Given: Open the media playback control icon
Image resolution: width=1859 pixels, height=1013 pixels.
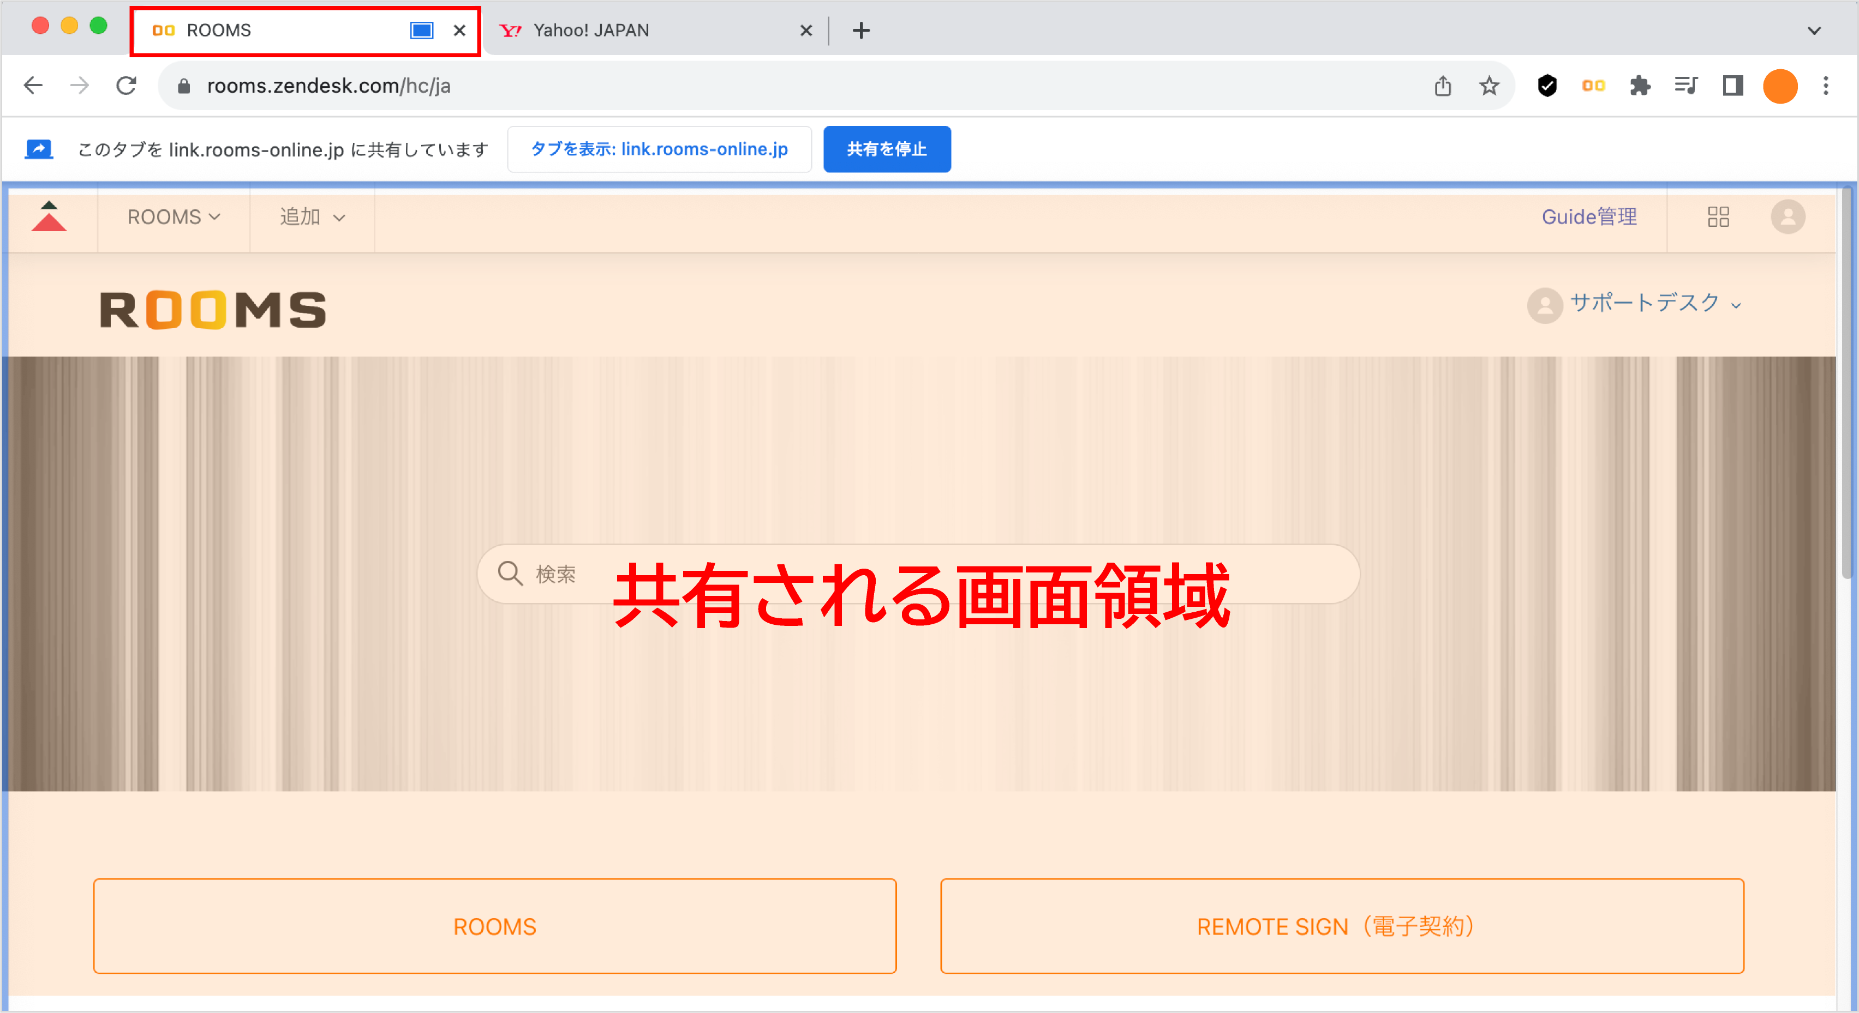Looking at the screenshot, I should (x=1687, y=85).
